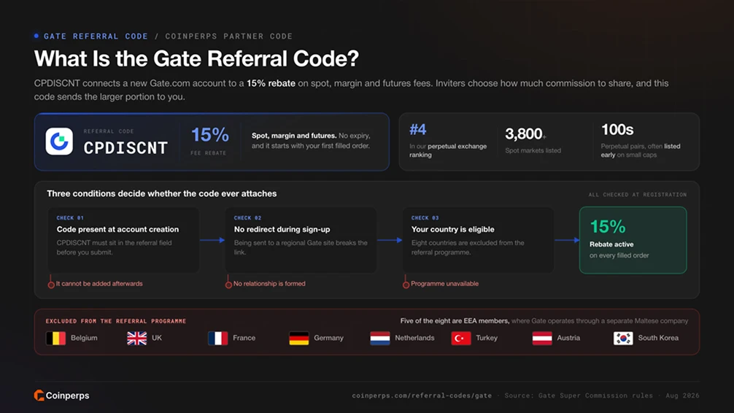Click the 'What Is the Gate Referral Code?' heading
Viewport: 734px width, 413px height.
(196, 59)
